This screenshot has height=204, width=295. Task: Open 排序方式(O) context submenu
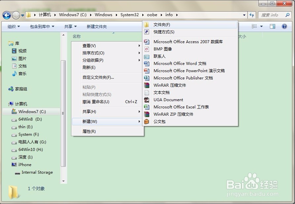(x=107, y=53)
